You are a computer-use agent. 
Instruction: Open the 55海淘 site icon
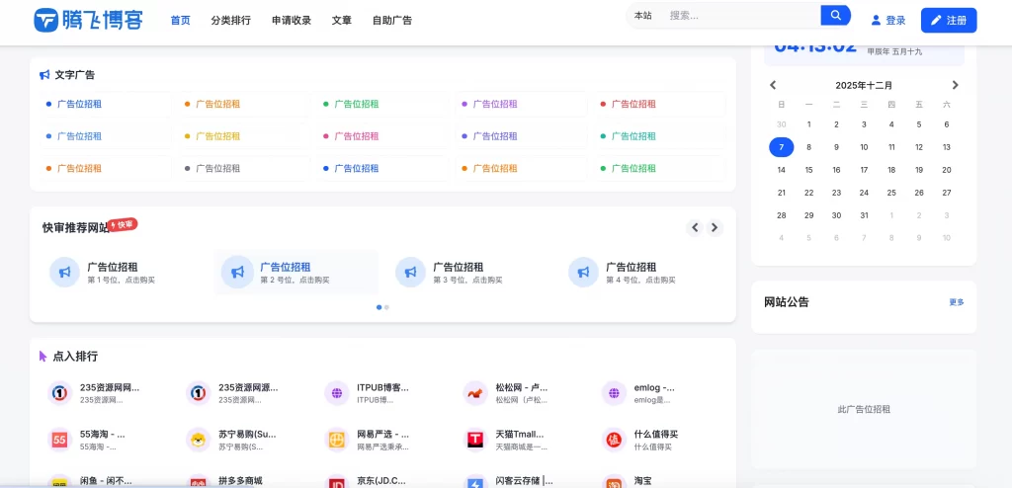tap(60, 439)
